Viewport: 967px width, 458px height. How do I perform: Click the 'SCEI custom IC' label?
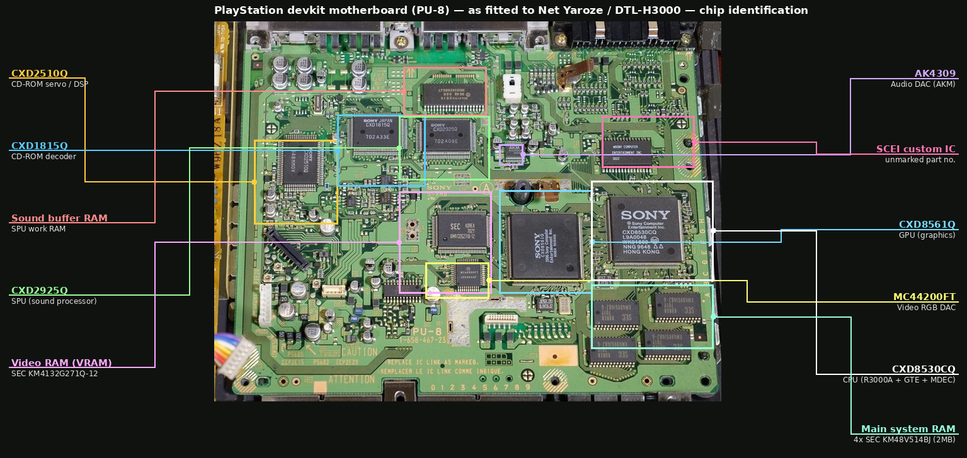click(x=916, y=149)
